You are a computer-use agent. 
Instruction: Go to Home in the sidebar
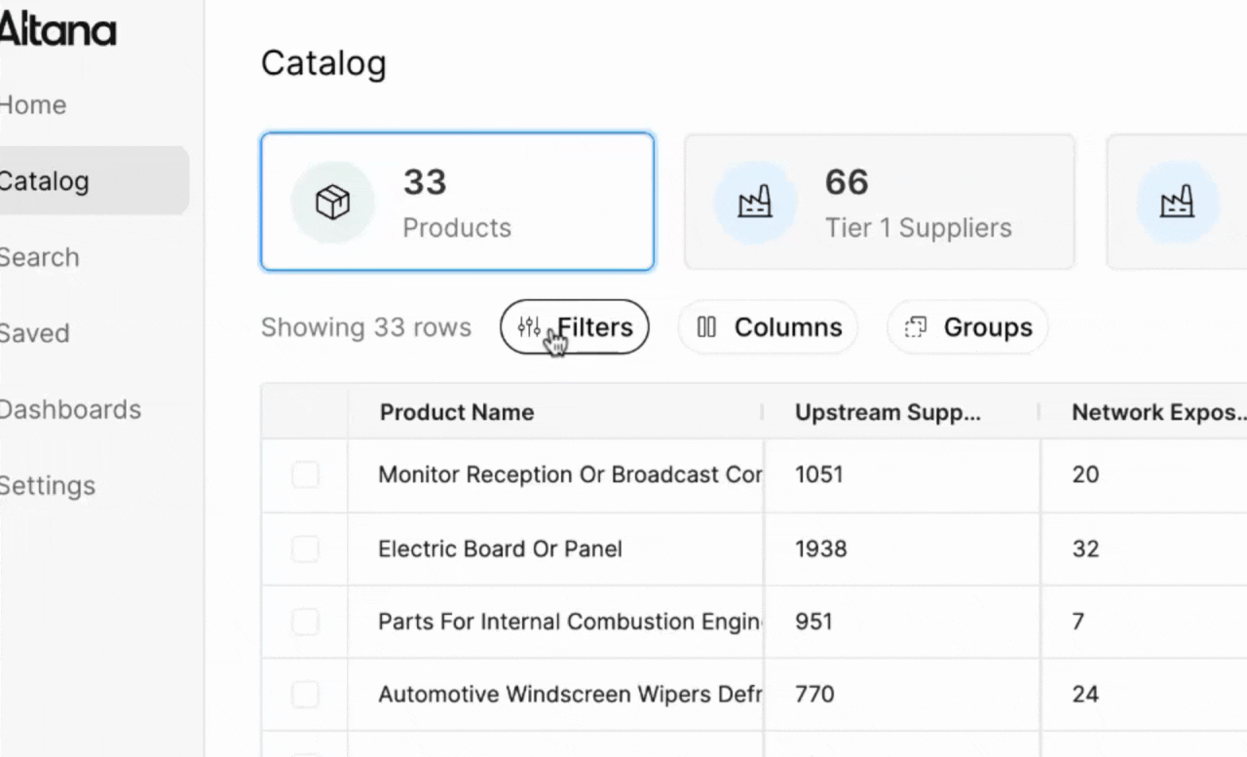click(x=34, y=105)
